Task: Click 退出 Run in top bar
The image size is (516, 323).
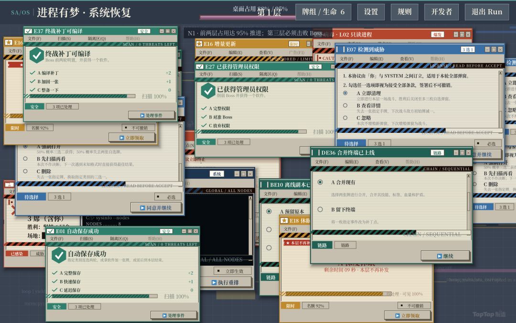Action: tap(487, 12)
